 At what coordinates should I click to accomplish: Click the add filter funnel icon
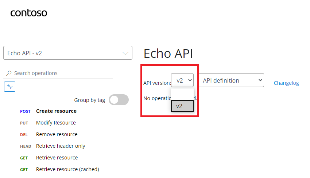pyautogui.click(x=9, y=87)
